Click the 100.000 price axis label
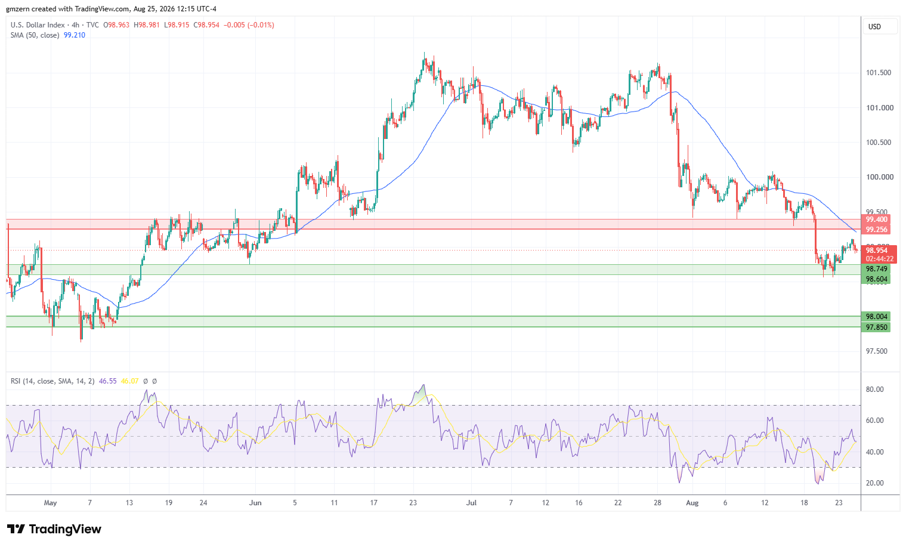The image size is (906, 547). click(880, 177)
